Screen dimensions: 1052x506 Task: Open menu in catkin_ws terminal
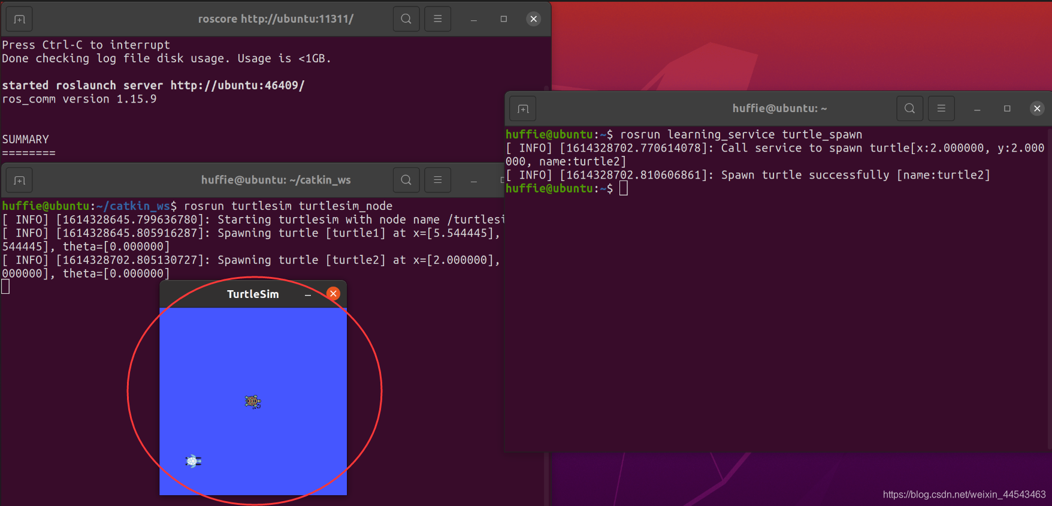coord(438,180)
